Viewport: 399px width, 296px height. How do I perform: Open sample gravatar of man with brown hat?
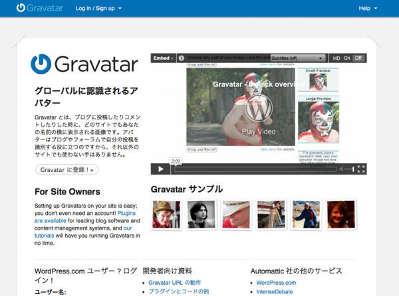point(166,215)
